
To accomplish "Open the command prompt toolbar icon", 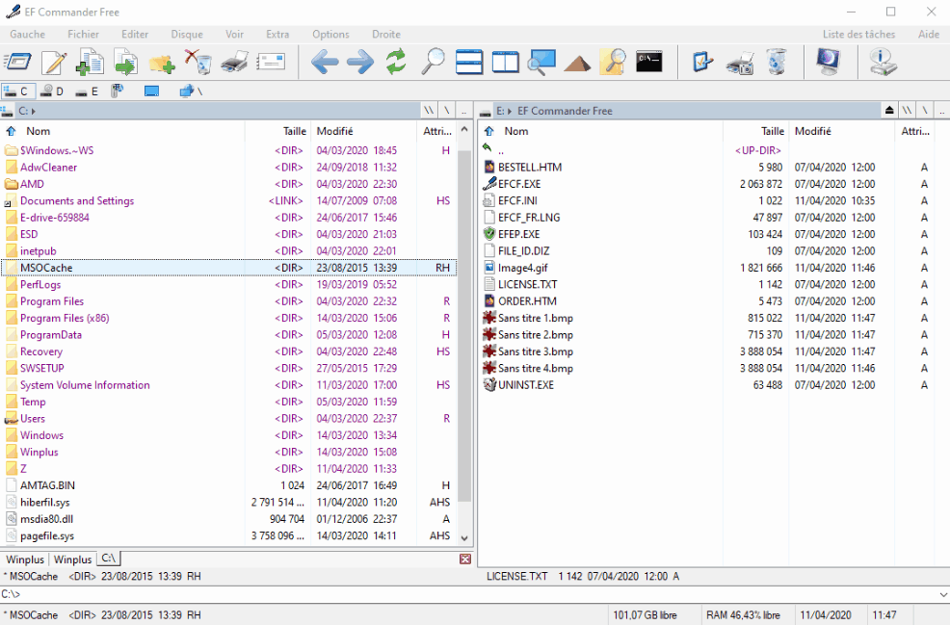I will coord(648,62).
